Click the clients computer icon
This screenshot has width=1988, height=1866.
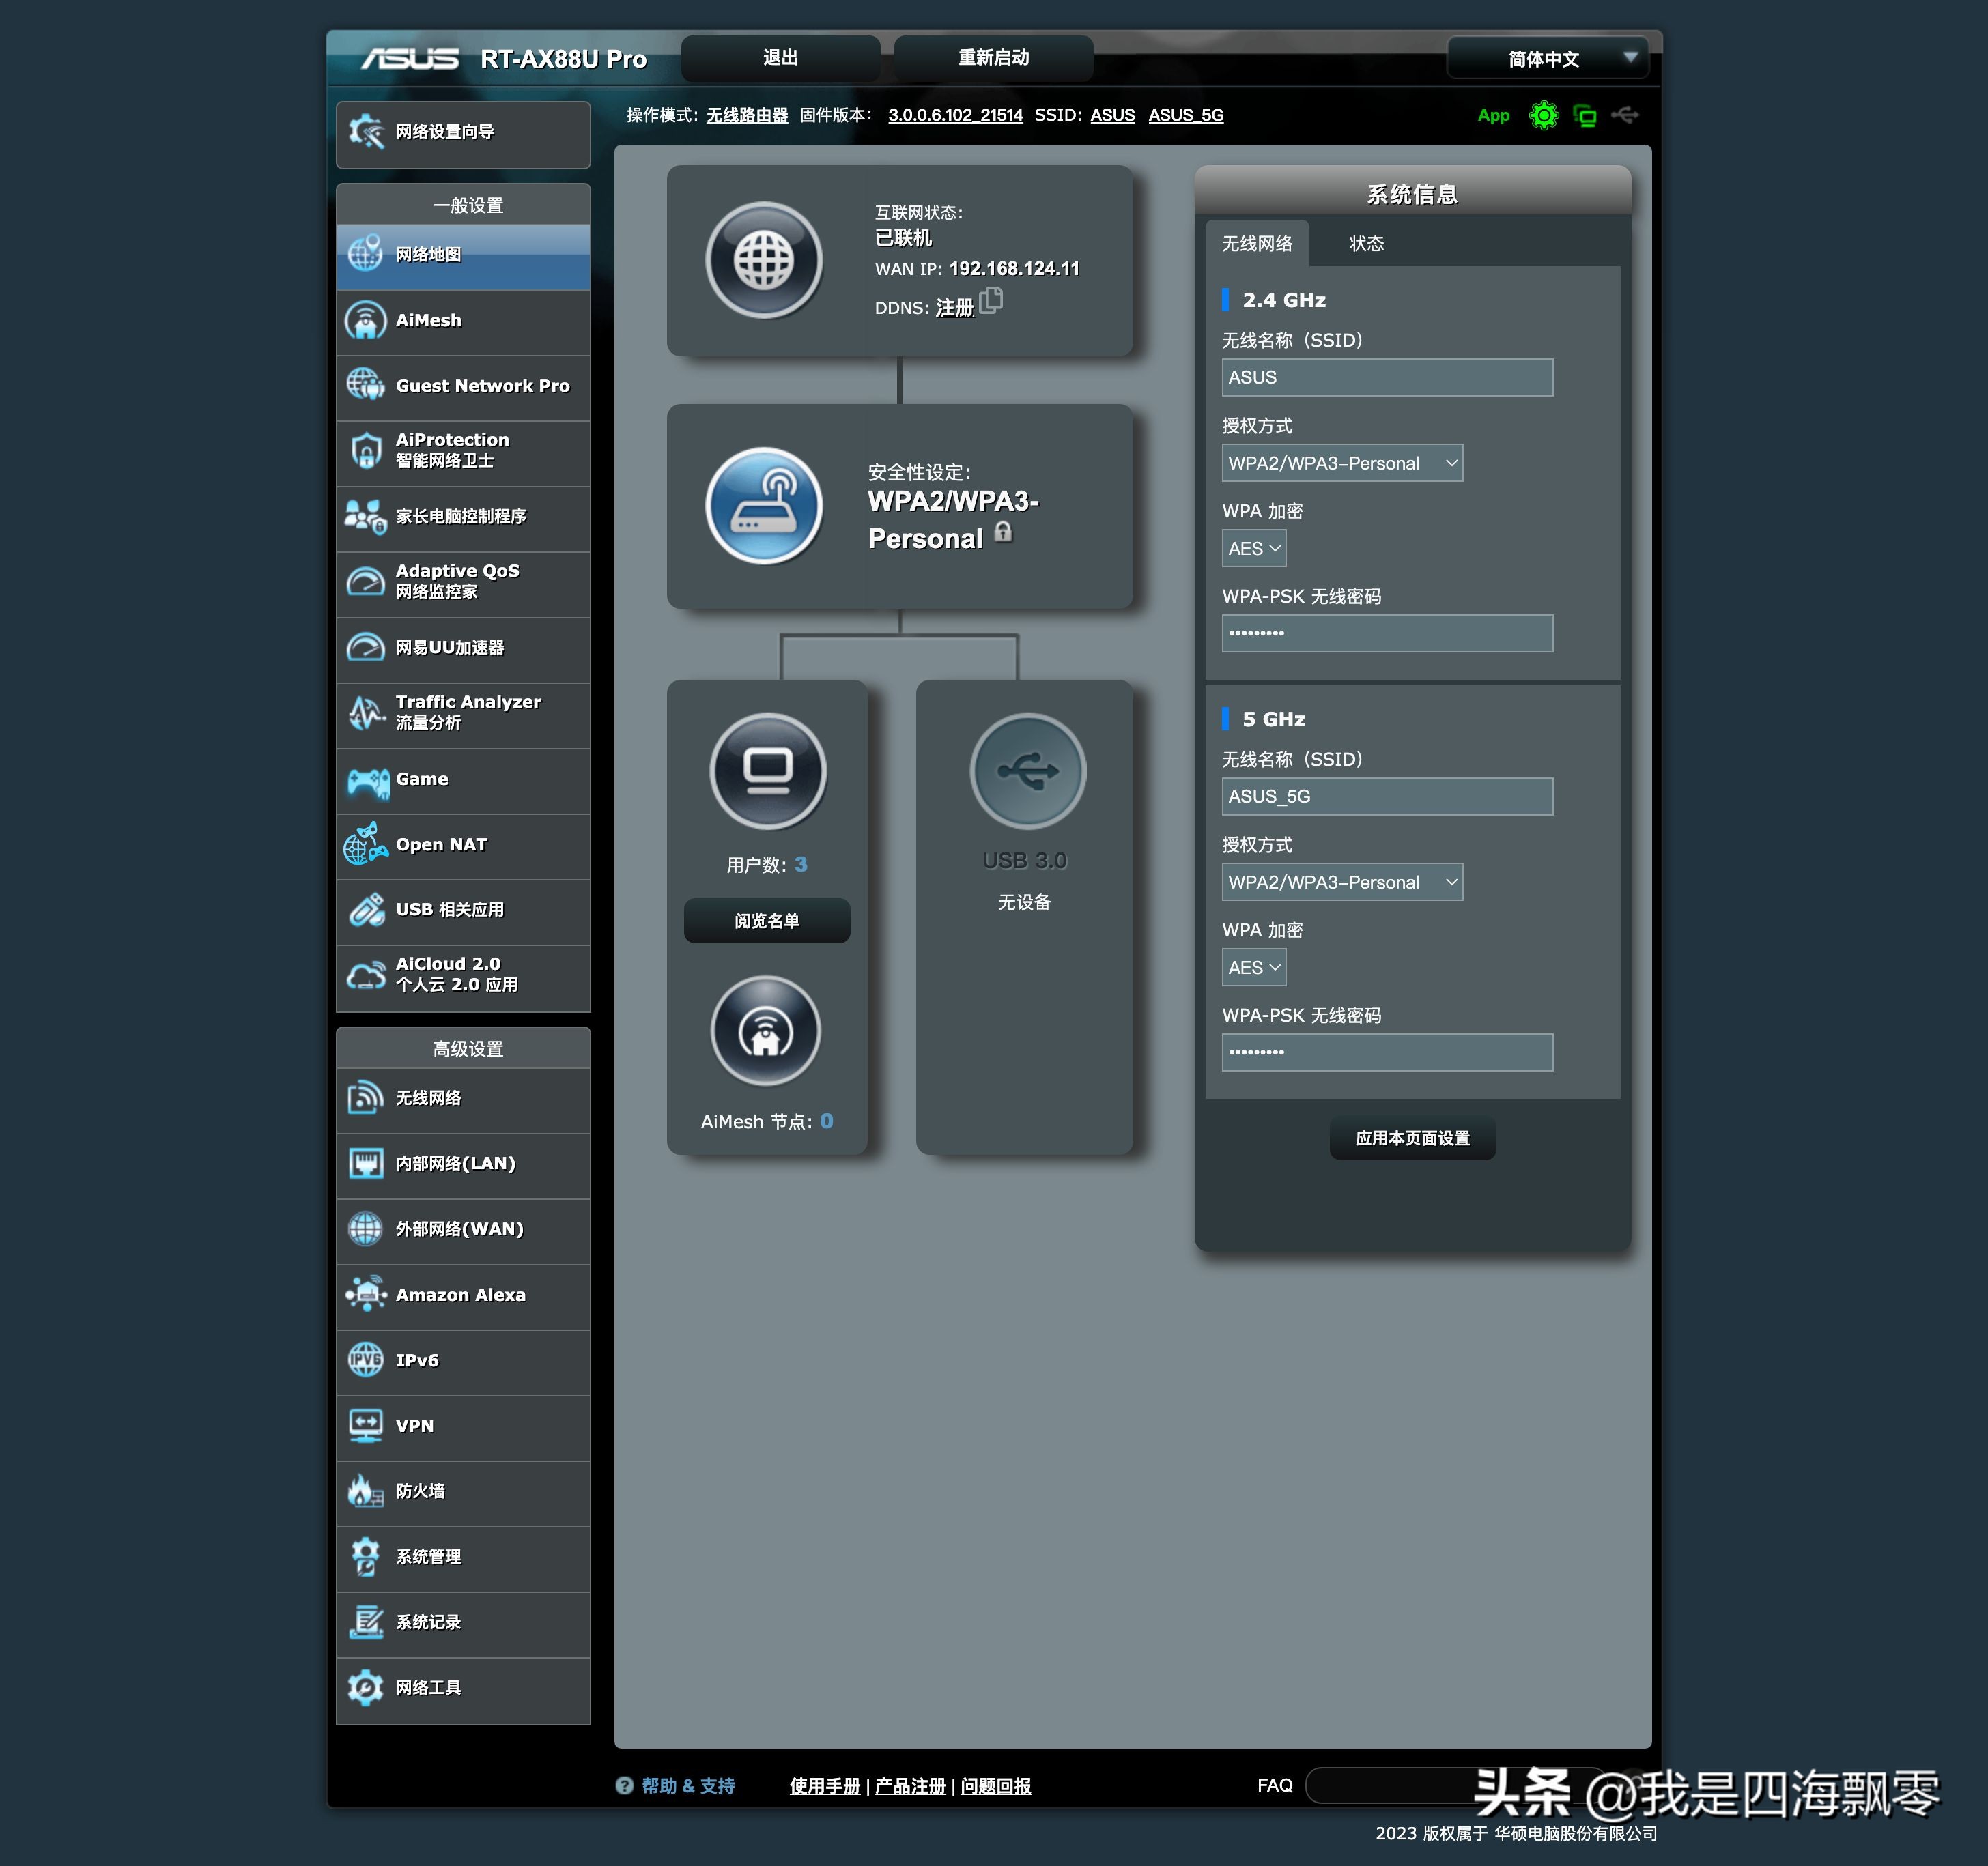coord(768,771)
